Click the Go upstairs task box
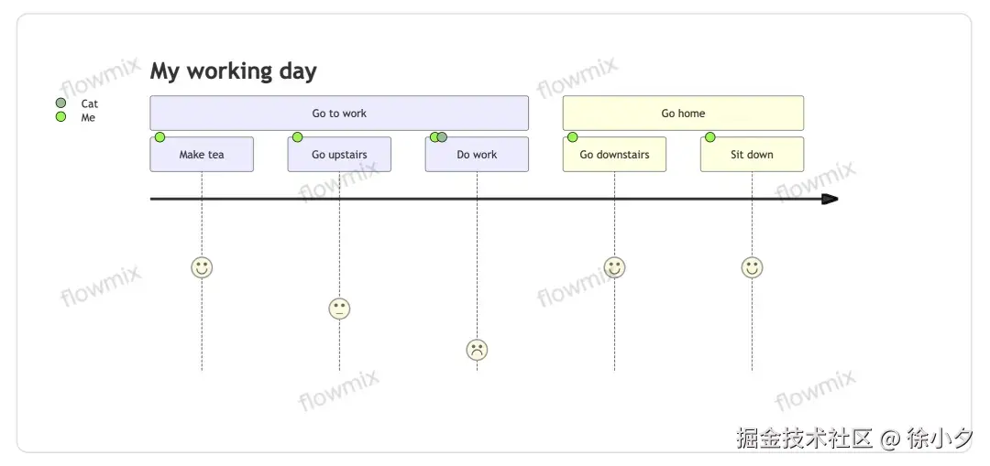 (x=339, y=156)
